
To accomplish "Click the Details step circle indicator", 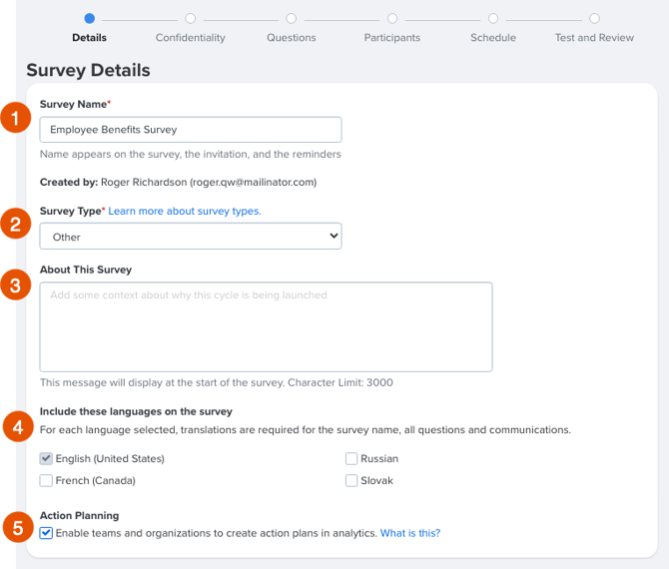I will pyautogui.click(x=89, y=18).
